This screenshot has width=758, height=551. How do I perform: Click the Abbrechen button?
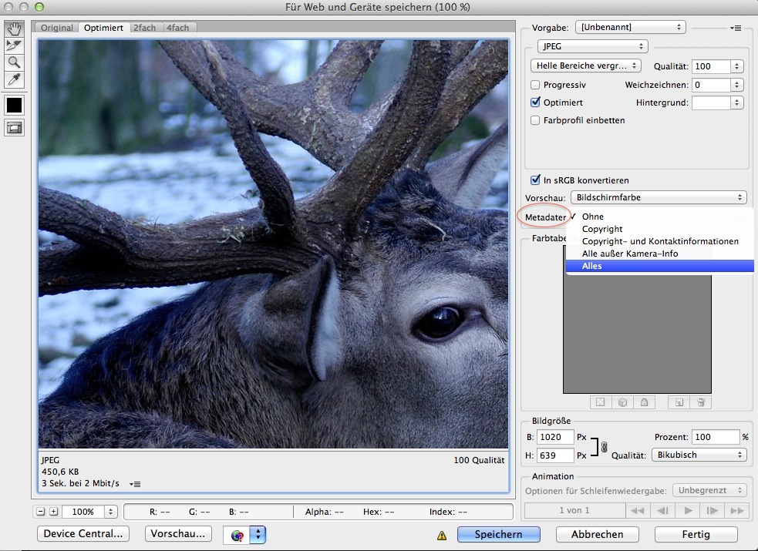(x=597, y=534)
